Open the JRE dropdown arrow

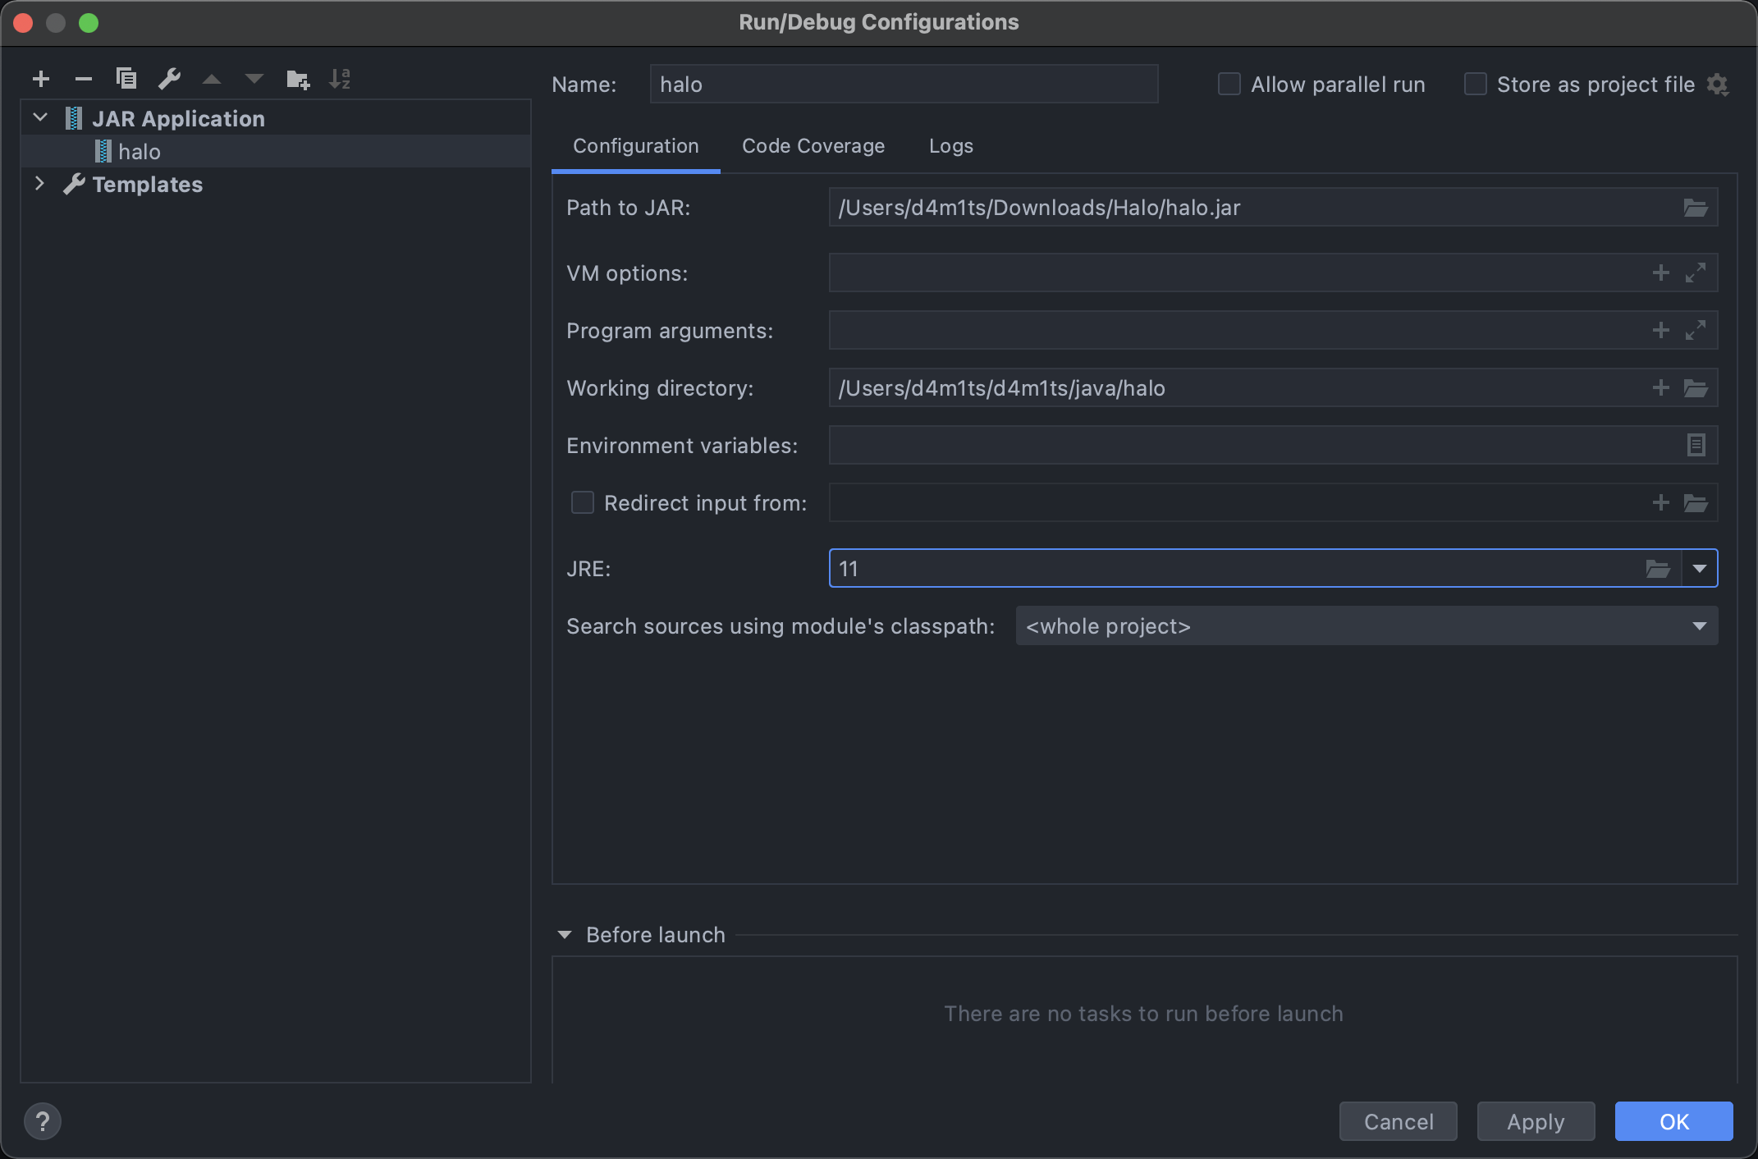[x=1699, y=568]
